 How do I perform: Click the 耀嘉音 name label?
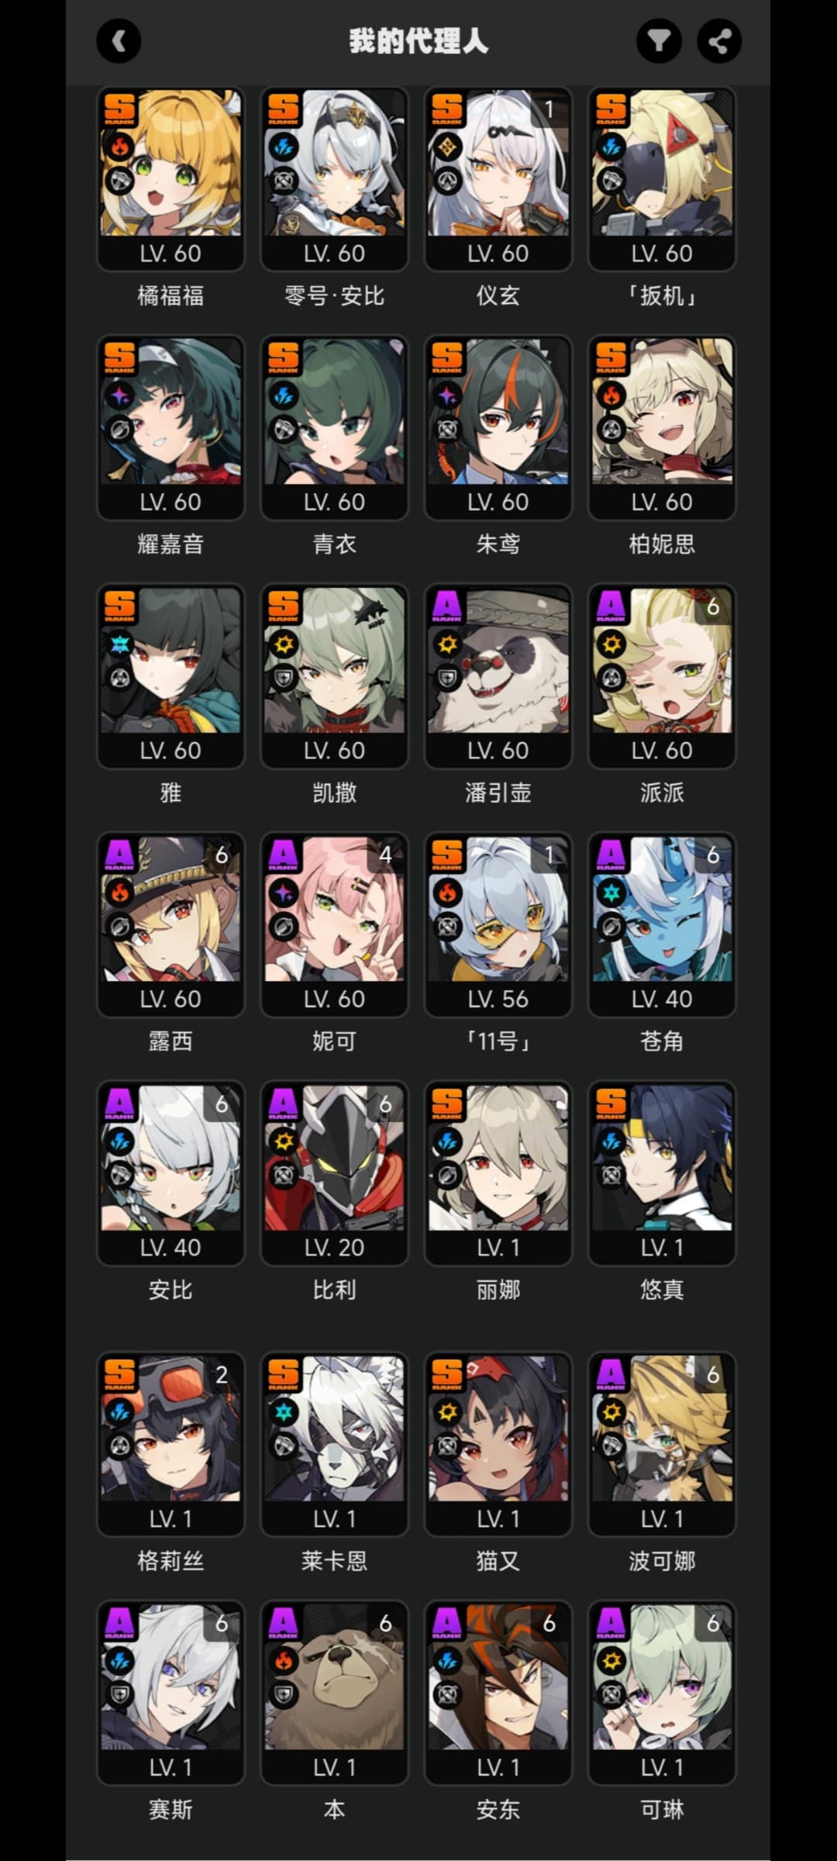[x=170, y=544]
